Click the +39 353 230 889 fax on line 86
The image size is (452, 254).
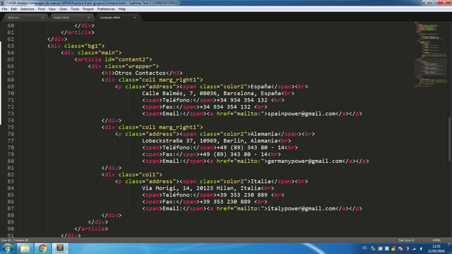[225, 202]
